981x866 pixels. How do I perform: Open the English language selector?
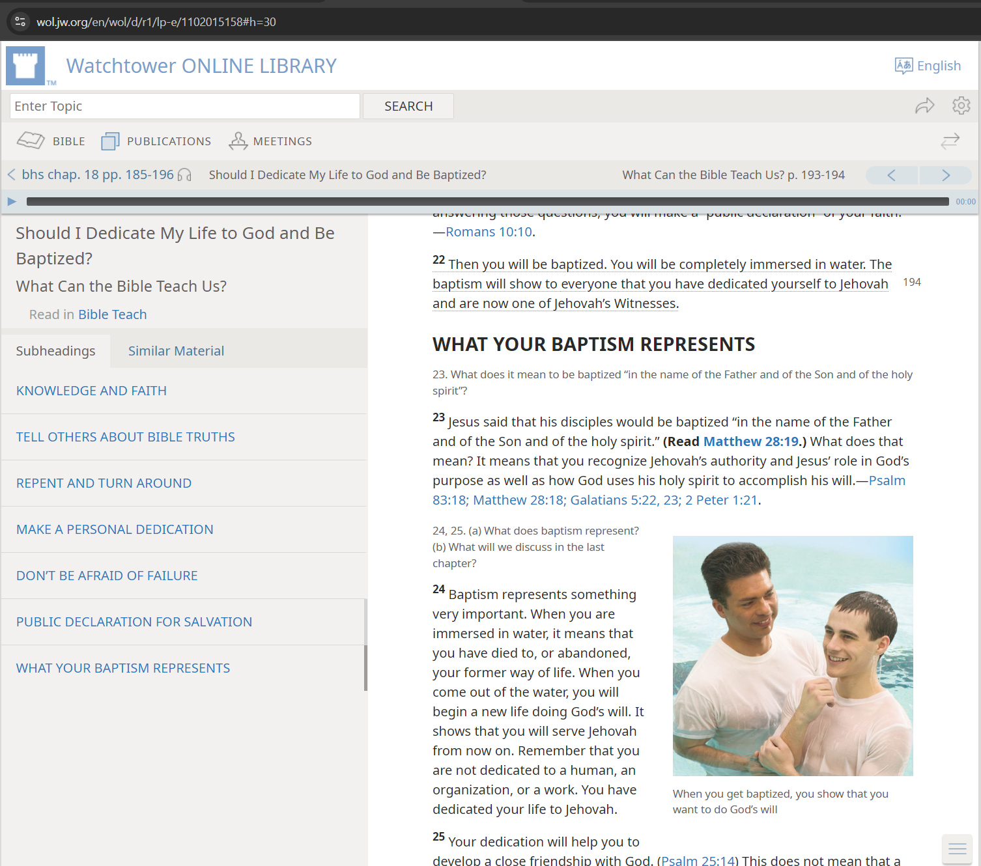coord(928,66)
